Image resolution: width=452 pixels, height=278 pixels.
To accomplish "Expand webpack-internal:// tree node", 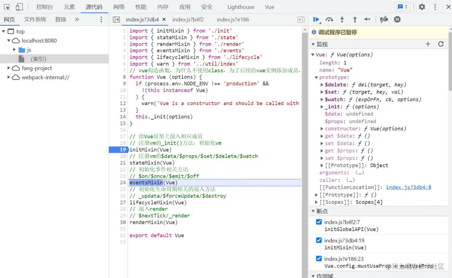I will pyautogui.click(x=9, y=77).
